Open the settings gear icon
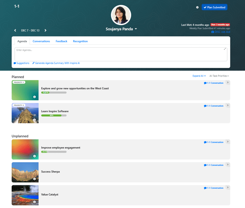The width and height of the screenshot is (245, 208). pos(197,7)
